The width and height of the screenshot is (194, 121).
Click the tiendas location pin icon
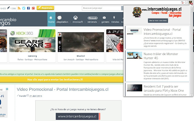[x=114, y=18]
